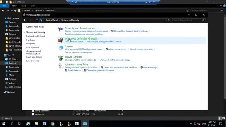Screen dimensions: 226x127
Task: Launch Google Chrome from taskbar
Action: 53,124
